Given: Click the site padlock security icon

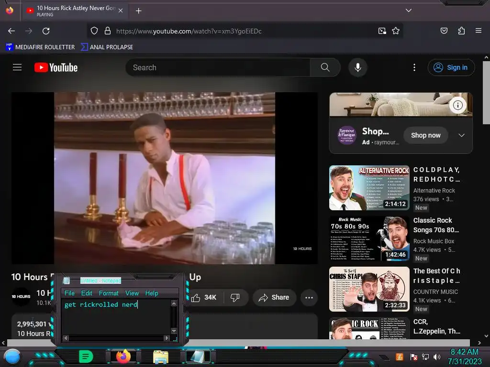Looking at the screenshot, I should pos(108,31).
